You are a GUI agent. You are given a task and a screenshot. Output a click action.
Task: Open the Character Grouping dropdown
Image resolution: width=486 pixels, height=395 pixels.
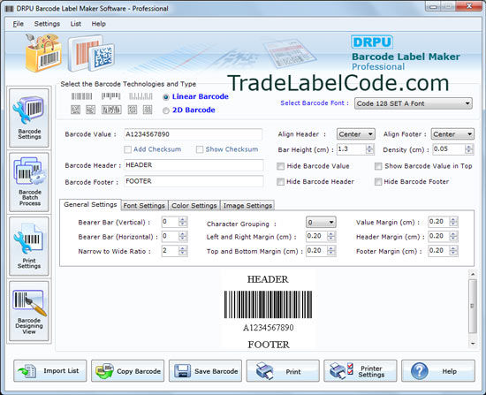tap(321, 223)
